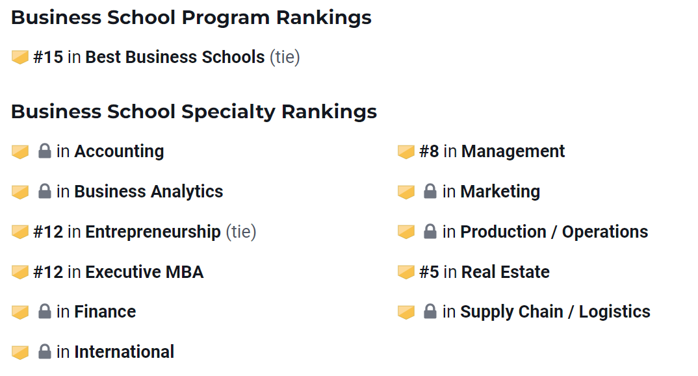Go to the Business Analytics ranking

click(x=148, y=192)
